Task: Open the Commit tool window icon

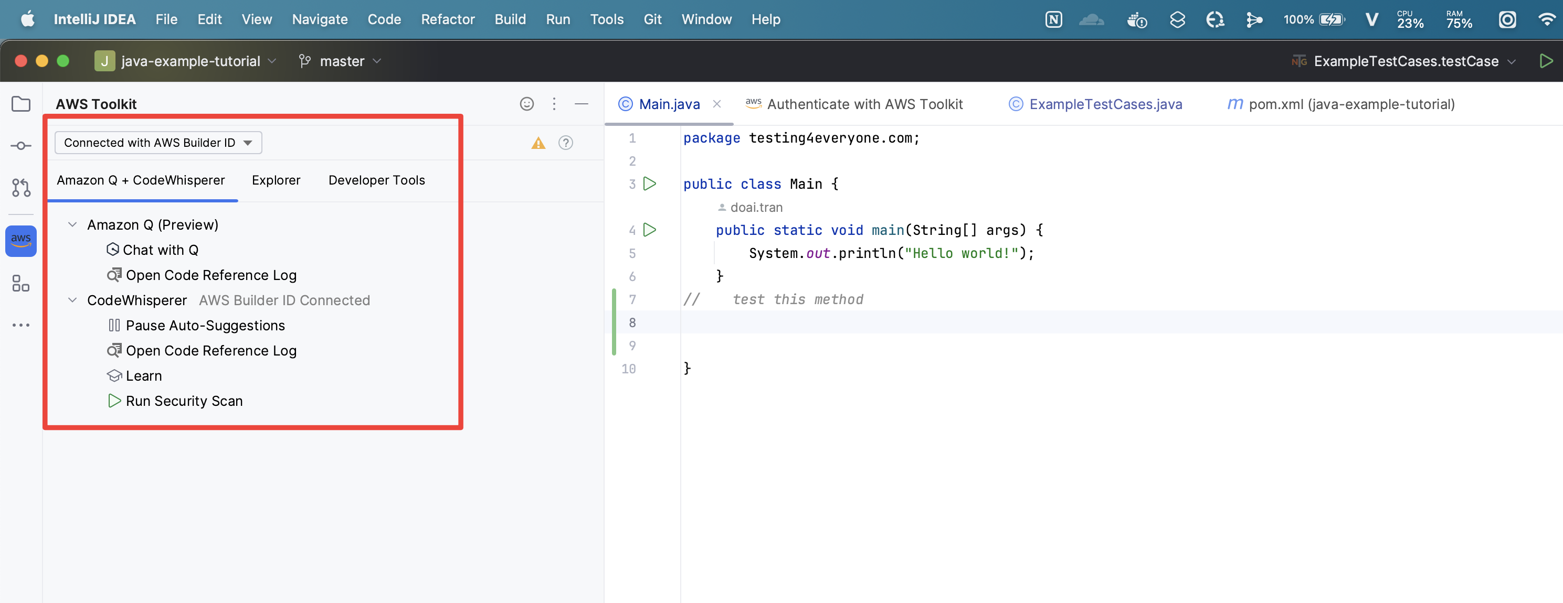Action: [20, 146]
